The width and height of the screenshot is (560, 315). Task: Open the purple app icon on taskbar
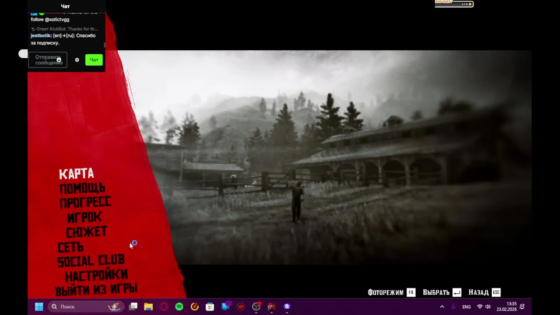point(287,307)
